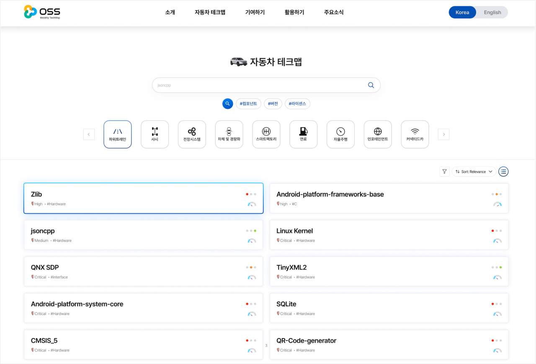Viewport: 536px width, 364px height.
Task: Click the 자동차 테크맵 page heading
Action: 276,62
